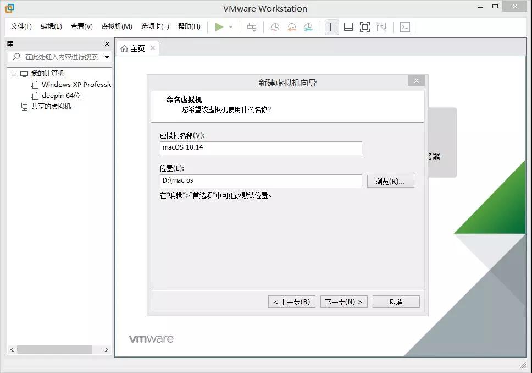The height and width of the screenshot is (373, 532).
Task: Click the Unity mode icon
Action: 381,27
